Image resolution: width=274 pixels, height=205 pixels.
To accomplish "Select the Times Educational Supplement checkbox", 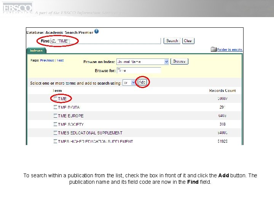I will point(55,133).
